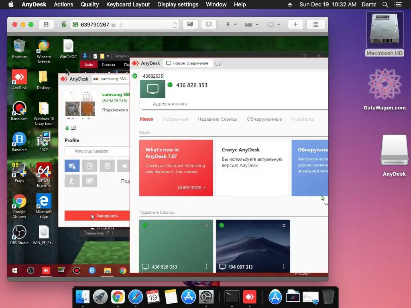Image resolution: width=411 pixels, height=308 pixels.
Task: Launch Fraps from remote desktop
Action: coord(19,172)
